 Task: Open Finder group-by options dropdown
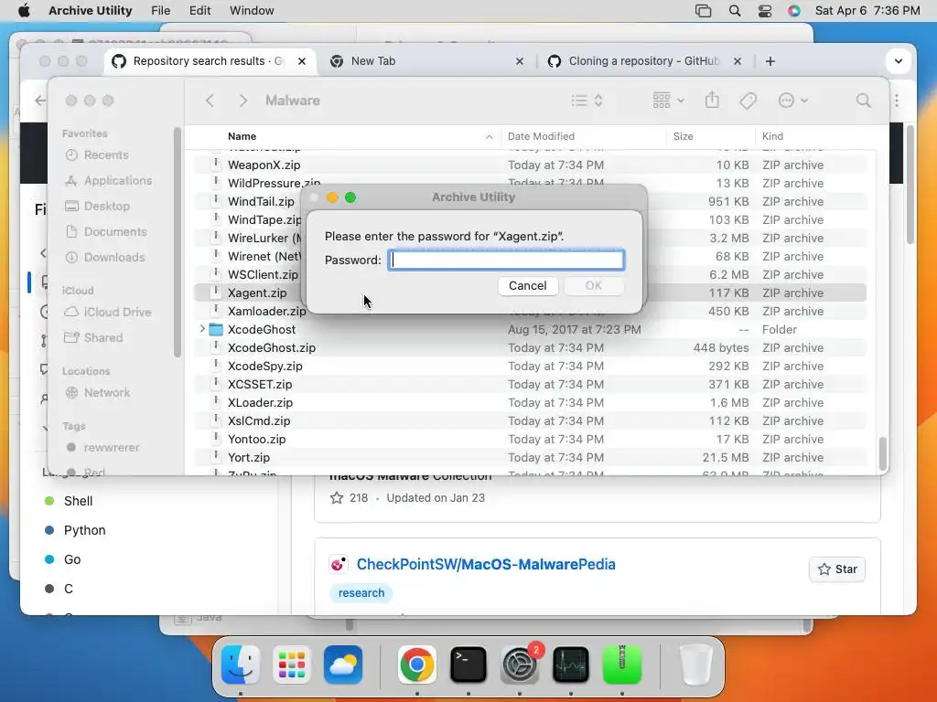click(x=668, y=101)
